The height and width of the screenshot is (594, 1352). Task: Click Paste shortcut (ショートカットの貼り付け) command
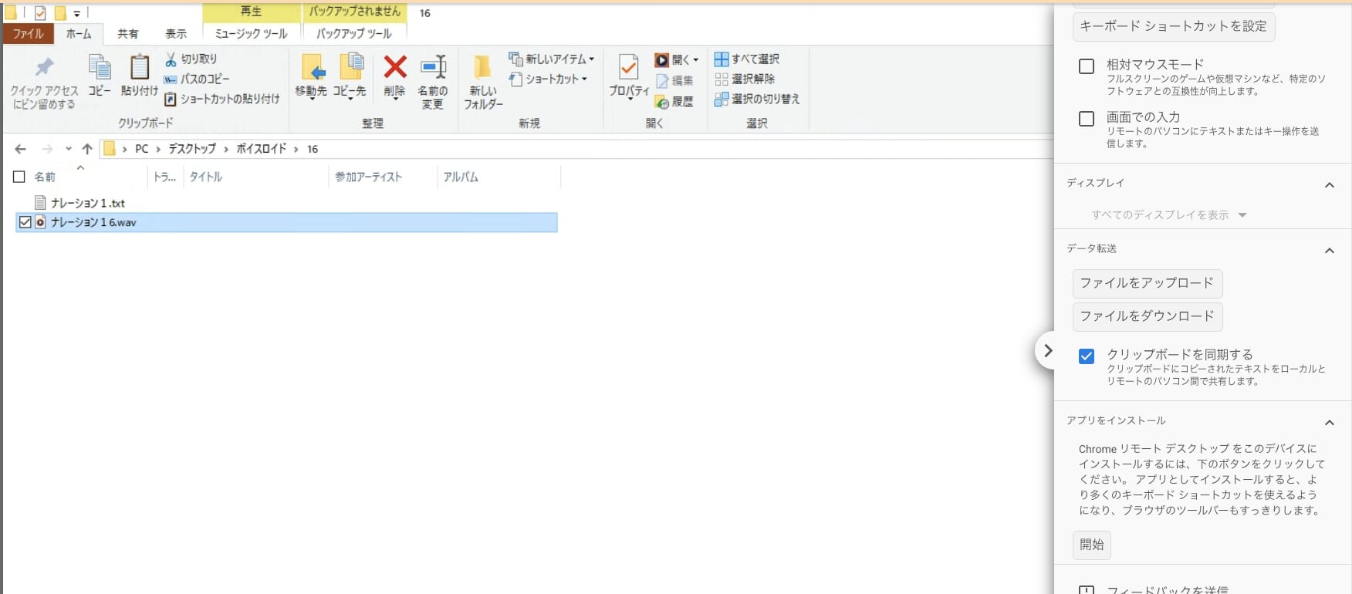[221, 99]
